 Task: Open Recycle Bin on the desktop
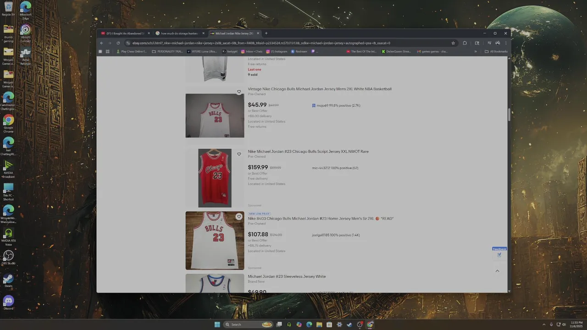click(x=8, y=9)
